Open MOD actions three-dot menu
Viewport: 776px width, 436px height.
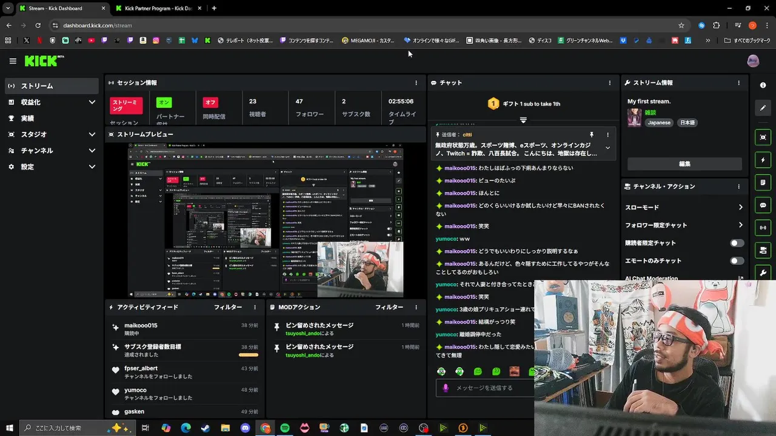[x=416, y=308]
